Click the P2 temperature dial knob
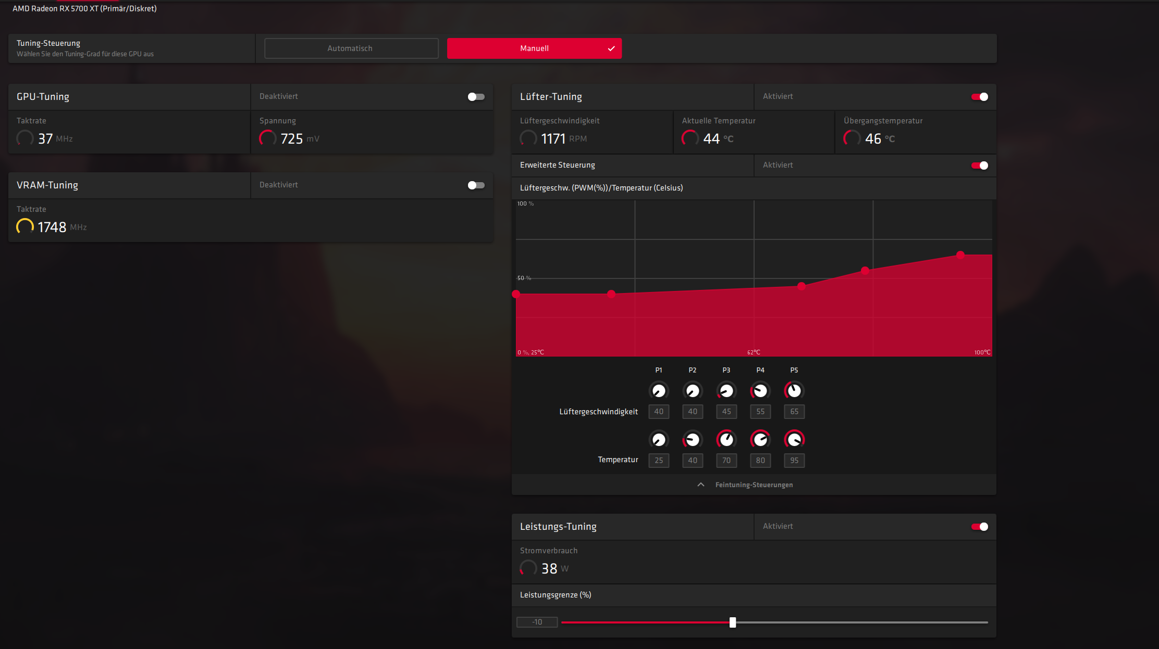This screenshot has width=1159, height=649. tap(693, 440)
